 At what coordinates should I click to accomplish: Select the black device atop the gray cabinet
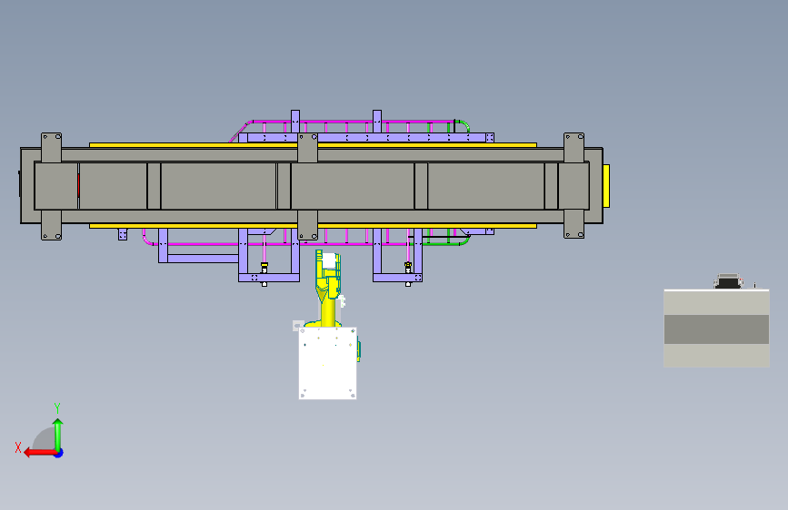(728, 281)
